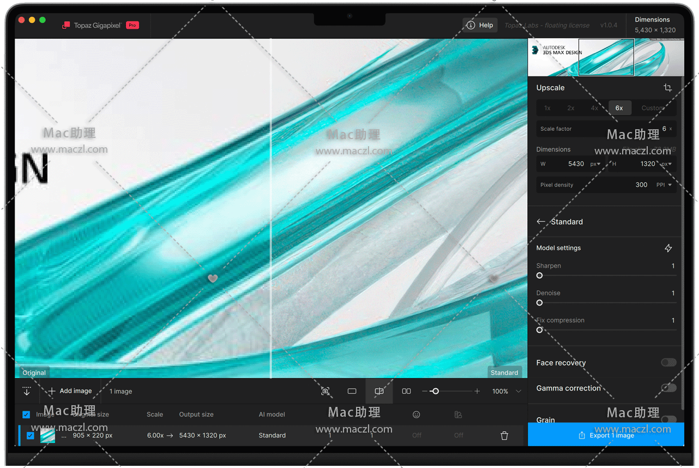Select the 2x upscale option
Viewport: 699px width, 468px height.
[x=571, y=108]
